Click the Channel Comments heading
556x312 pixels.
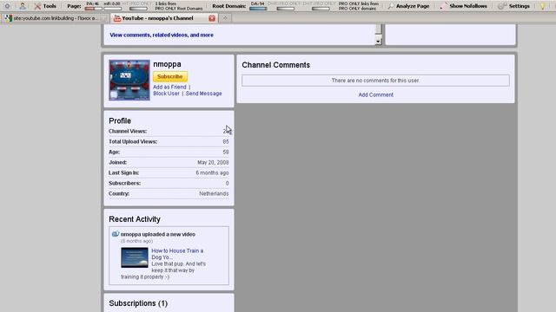click(x=276, y=65)
